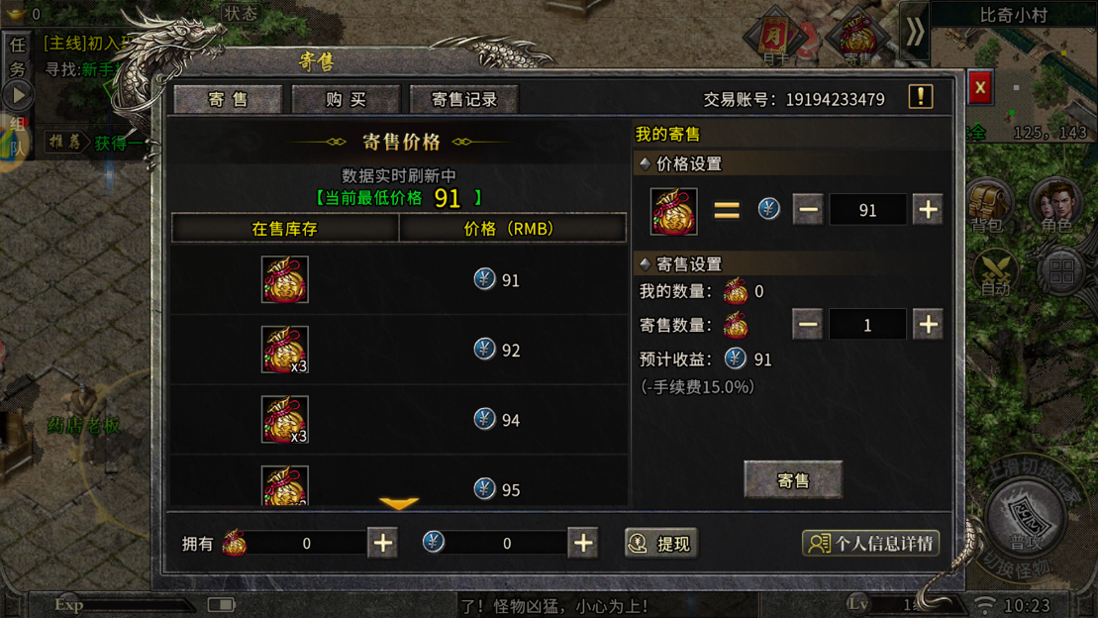
Task: Click the 提现 withdraw button
Action: [661, 543]
